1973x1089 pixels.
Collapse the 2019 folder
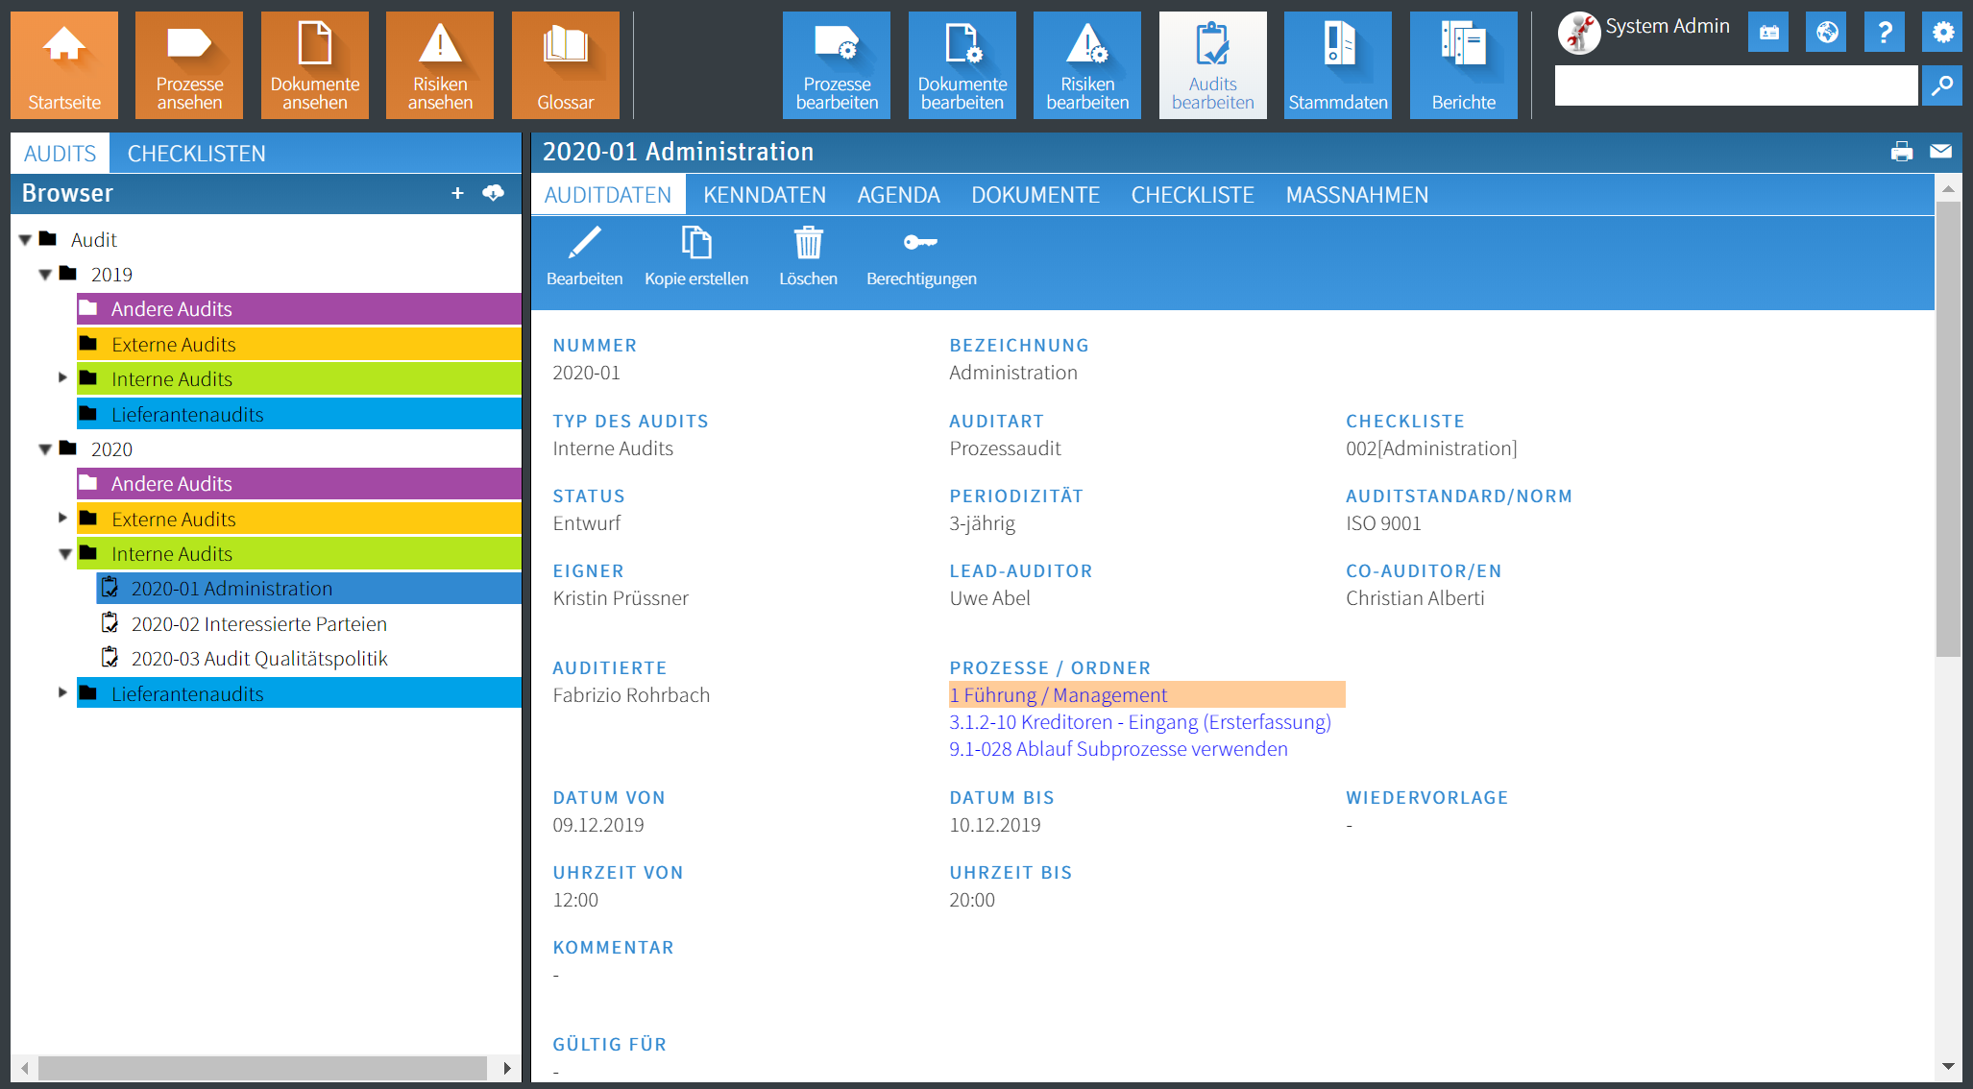pos(44,274)
